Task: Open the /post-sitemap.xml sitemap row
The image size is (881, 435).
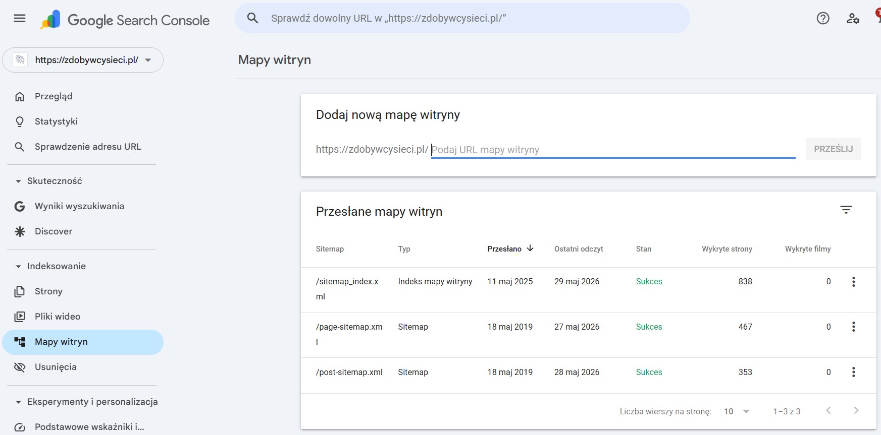Action: pyautogui.click(x=588, y=376)
